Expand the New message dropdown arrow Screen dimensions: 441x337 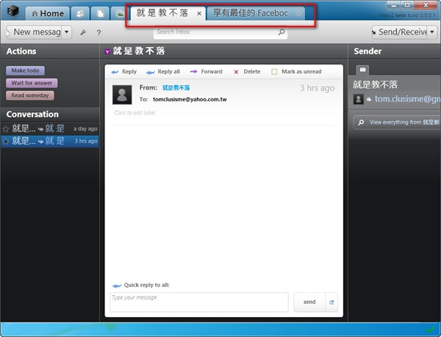tap(66, 32)
